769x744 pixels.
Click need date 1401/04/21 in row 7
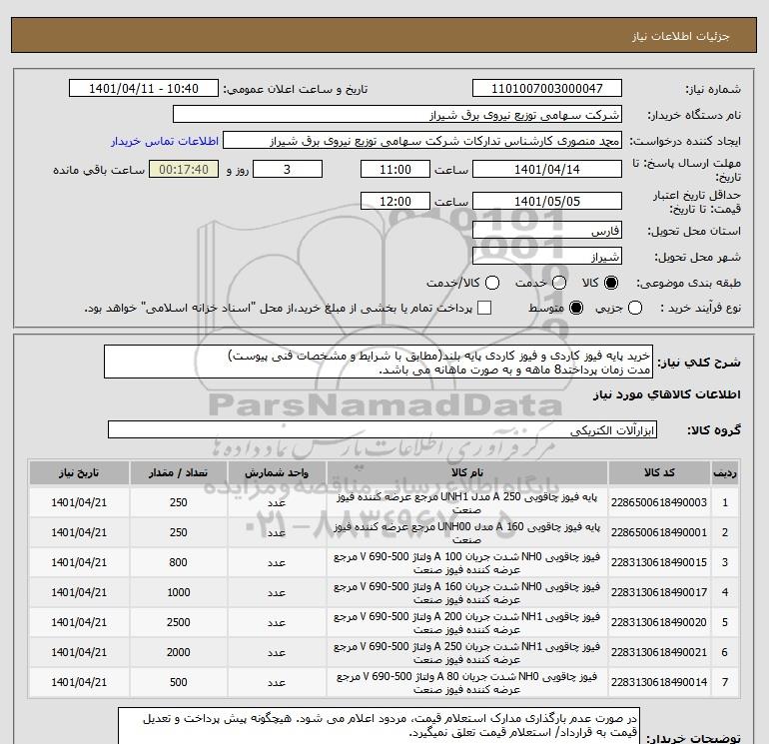tap(79, 682)
